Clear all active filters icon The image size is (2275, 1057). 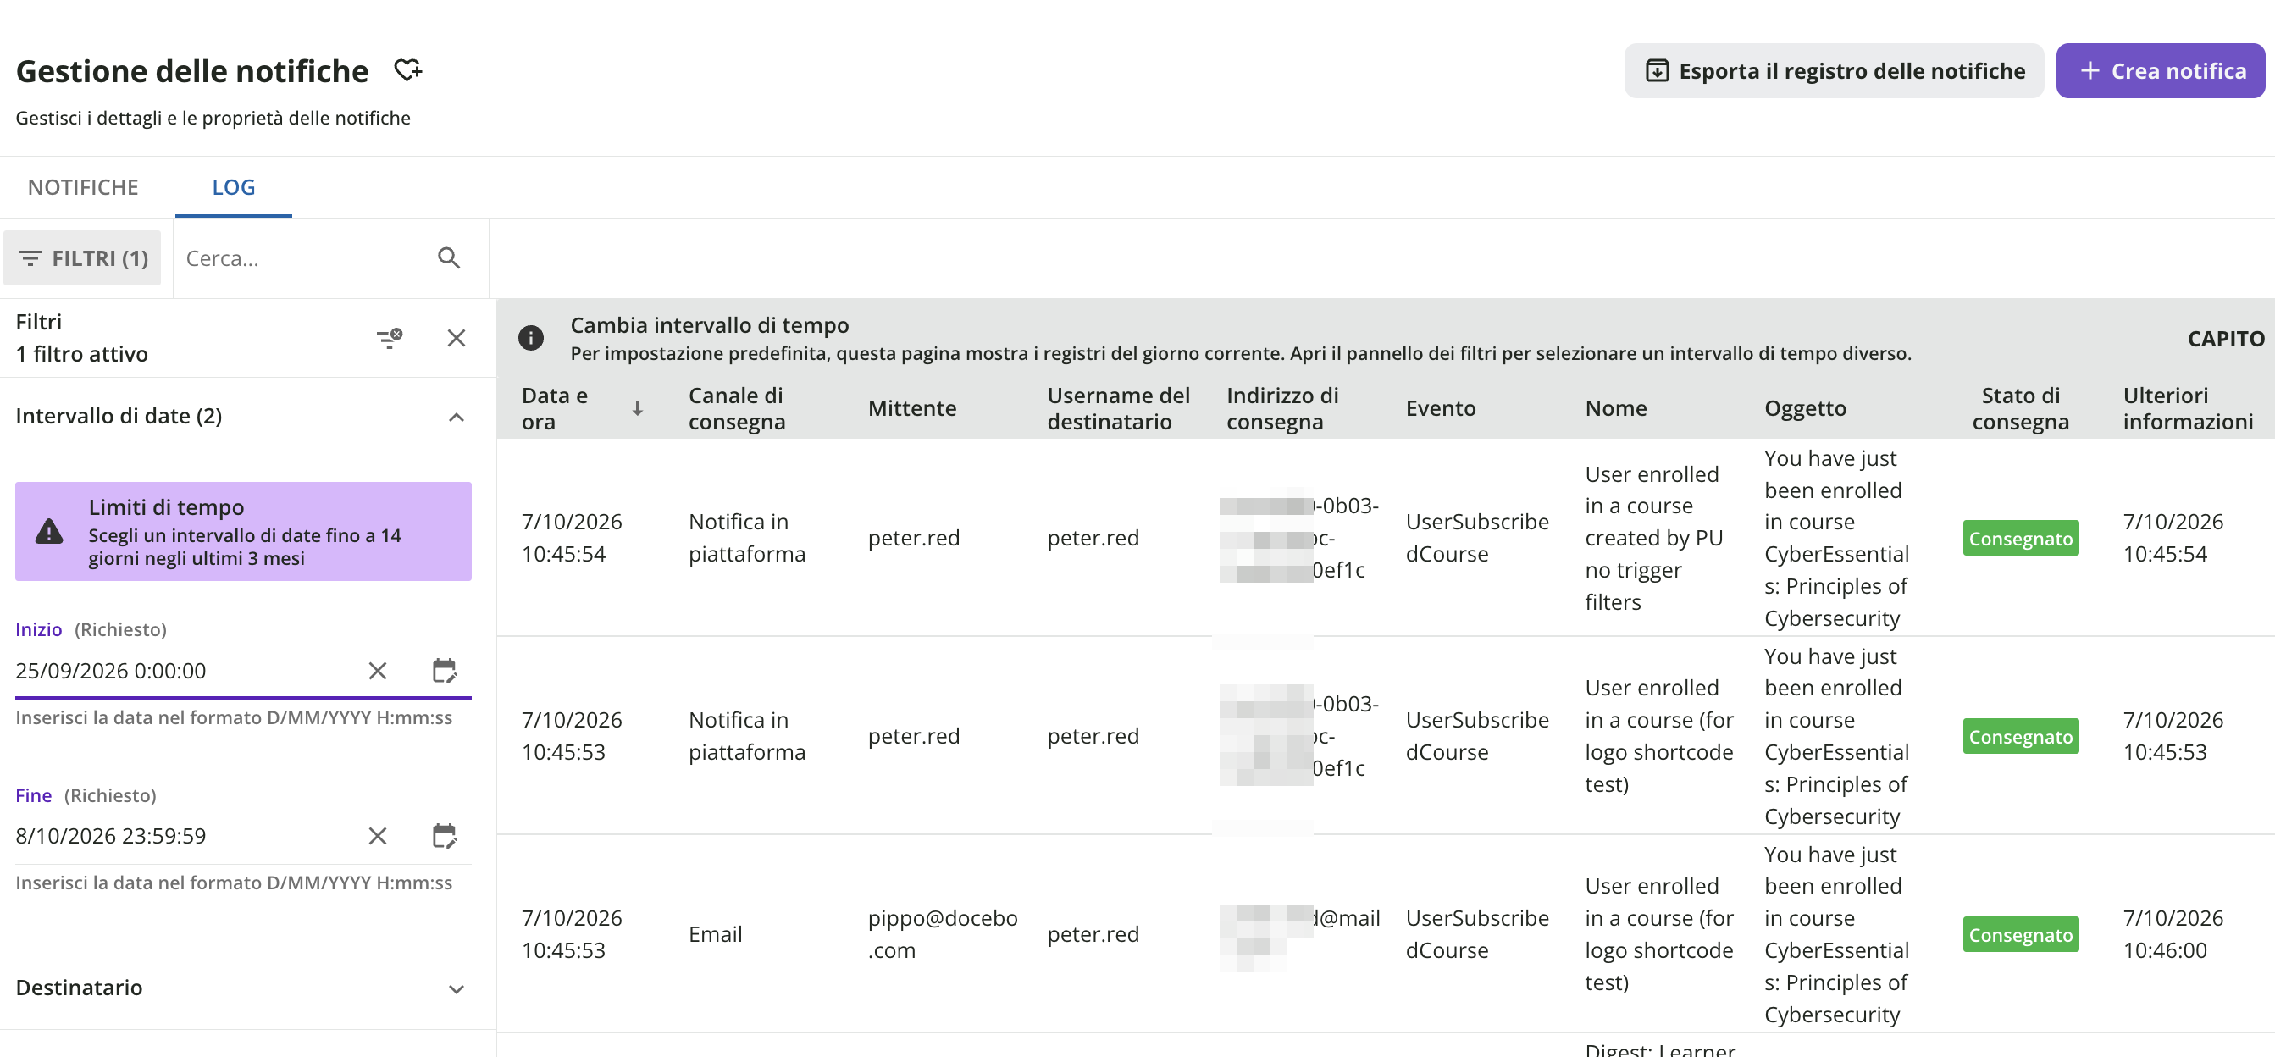click(390, 337)
